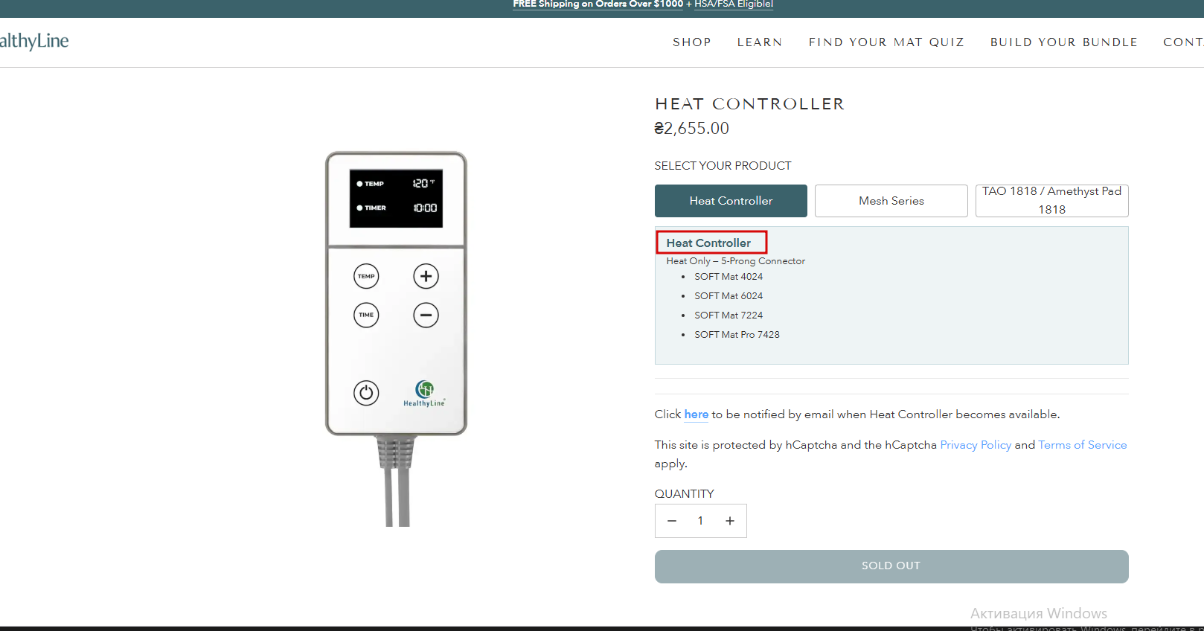Click 'here' to get email notification
This screenshot has height=631, width=1204.
coord(696,414)
